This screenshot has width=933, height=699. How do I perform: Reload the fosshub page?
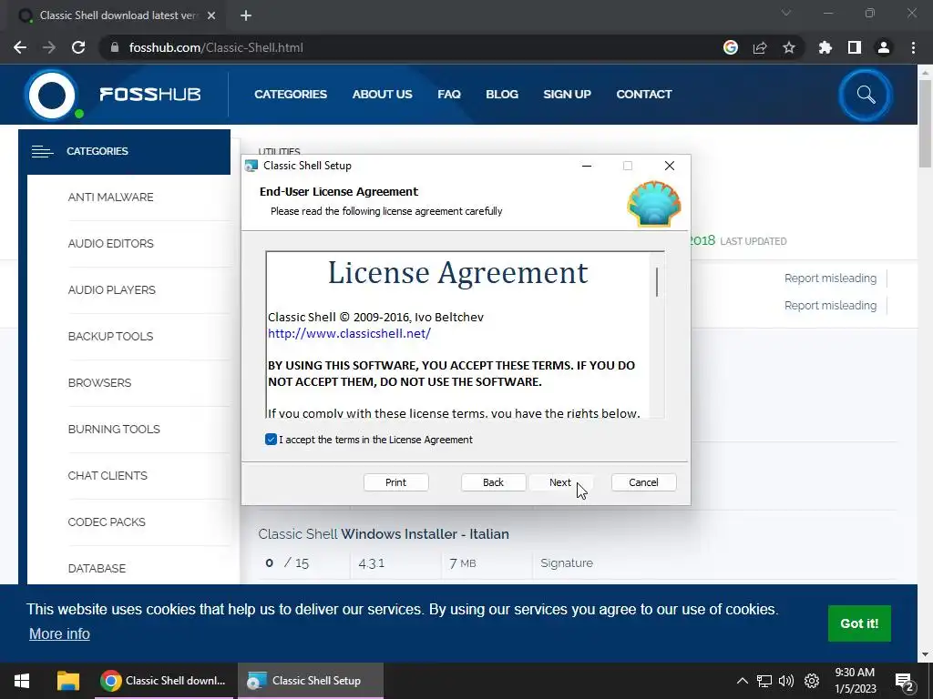click(x=78, y=47)
